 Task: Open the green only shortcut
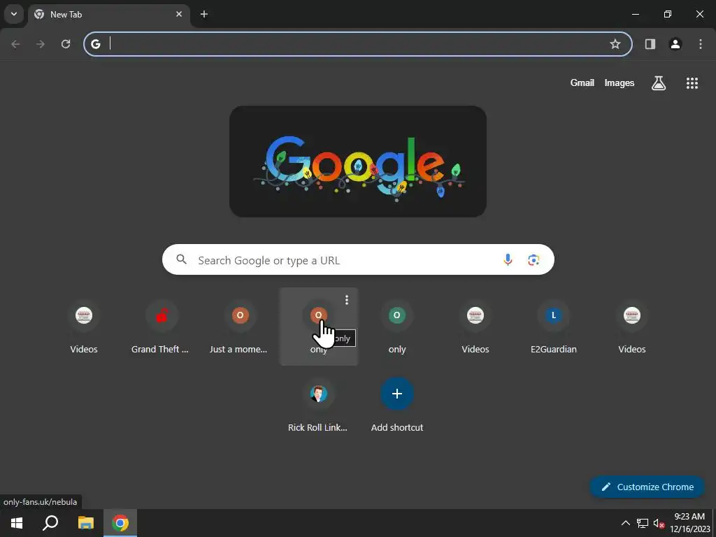[x=397, y=327]
